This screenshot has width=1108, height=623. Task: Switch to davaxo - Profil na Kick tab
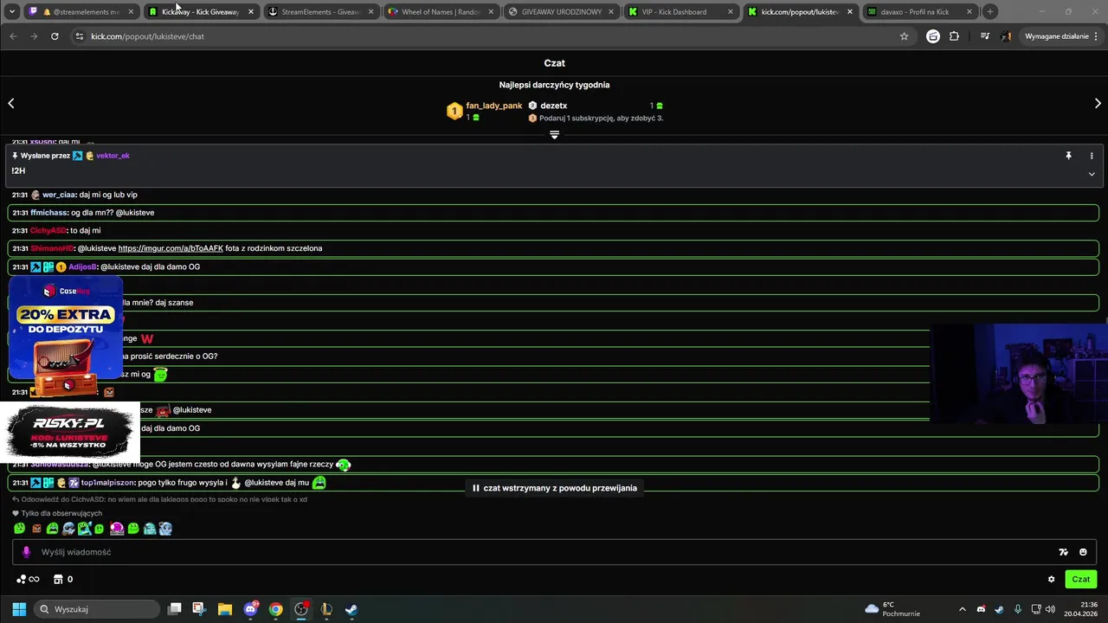(x=921, y=12)
